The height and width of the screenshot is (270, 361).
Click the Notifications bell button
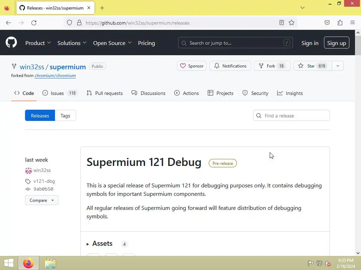point(230,66)
